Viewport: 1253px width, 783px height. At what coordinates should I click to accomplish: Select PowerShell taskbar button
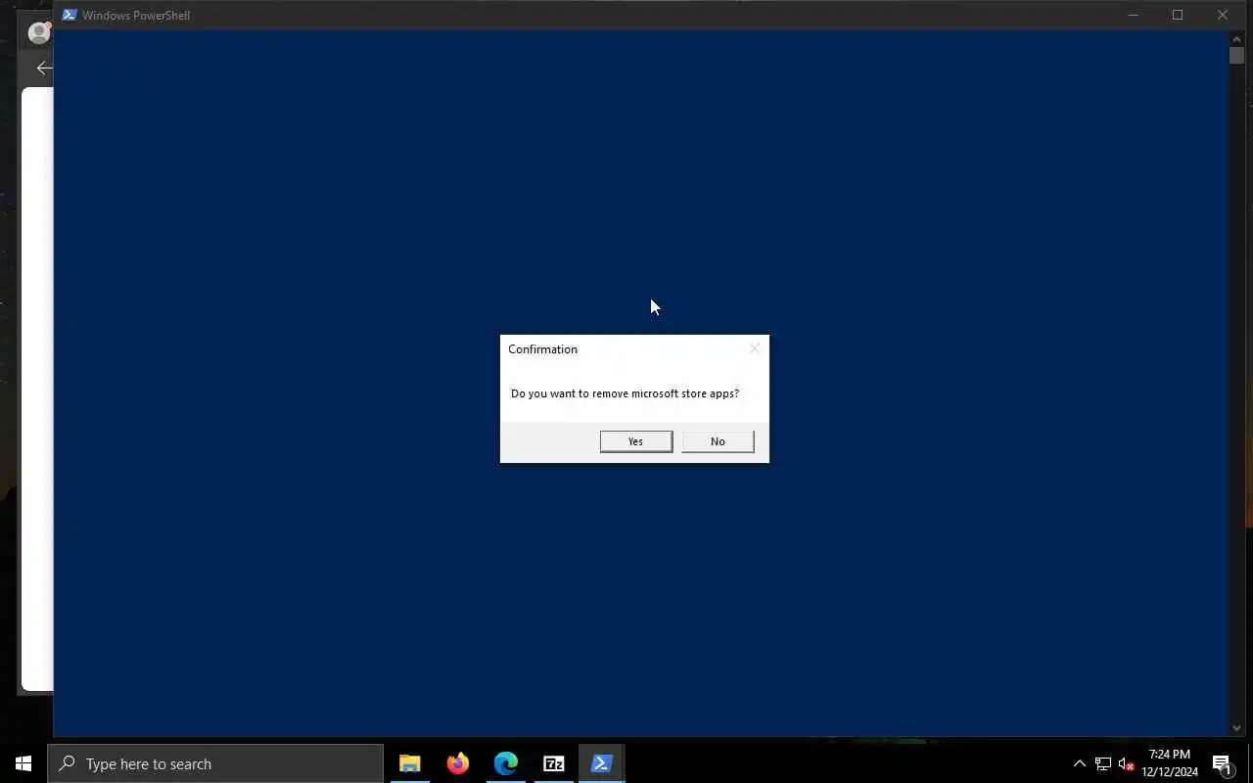pyautogui.click(x=601, y=763)
